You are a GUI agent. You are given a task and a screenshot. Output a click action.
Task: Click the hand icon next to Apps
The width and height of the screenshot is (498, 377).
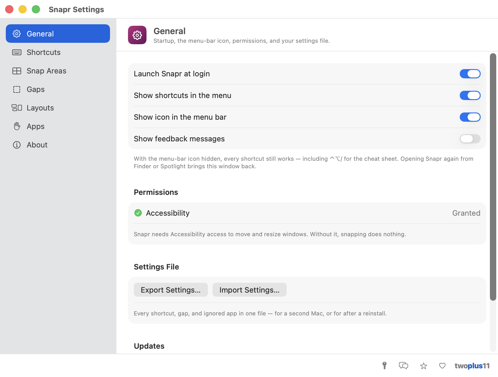coord(17,126)
